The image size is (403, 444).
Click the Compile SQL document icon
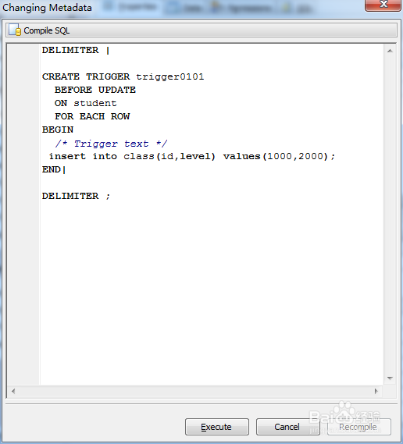[x=15, y=30]
